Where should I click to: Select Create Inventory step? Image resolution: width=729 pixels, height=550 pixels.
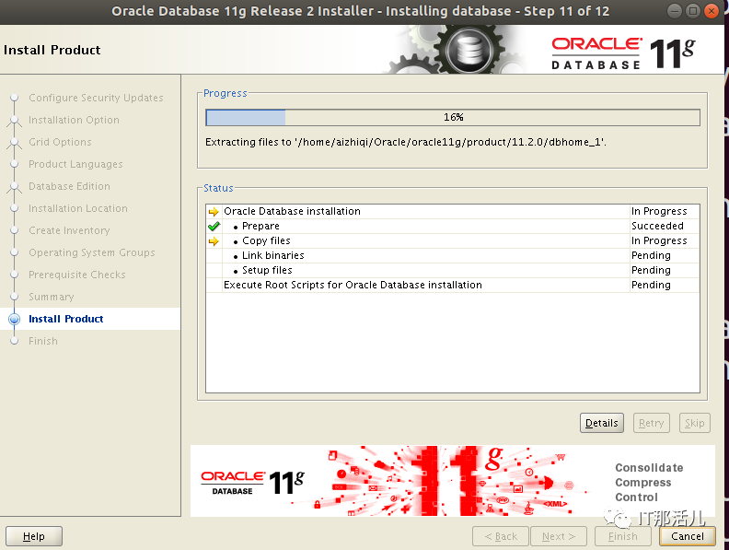(x=69, y=230)
